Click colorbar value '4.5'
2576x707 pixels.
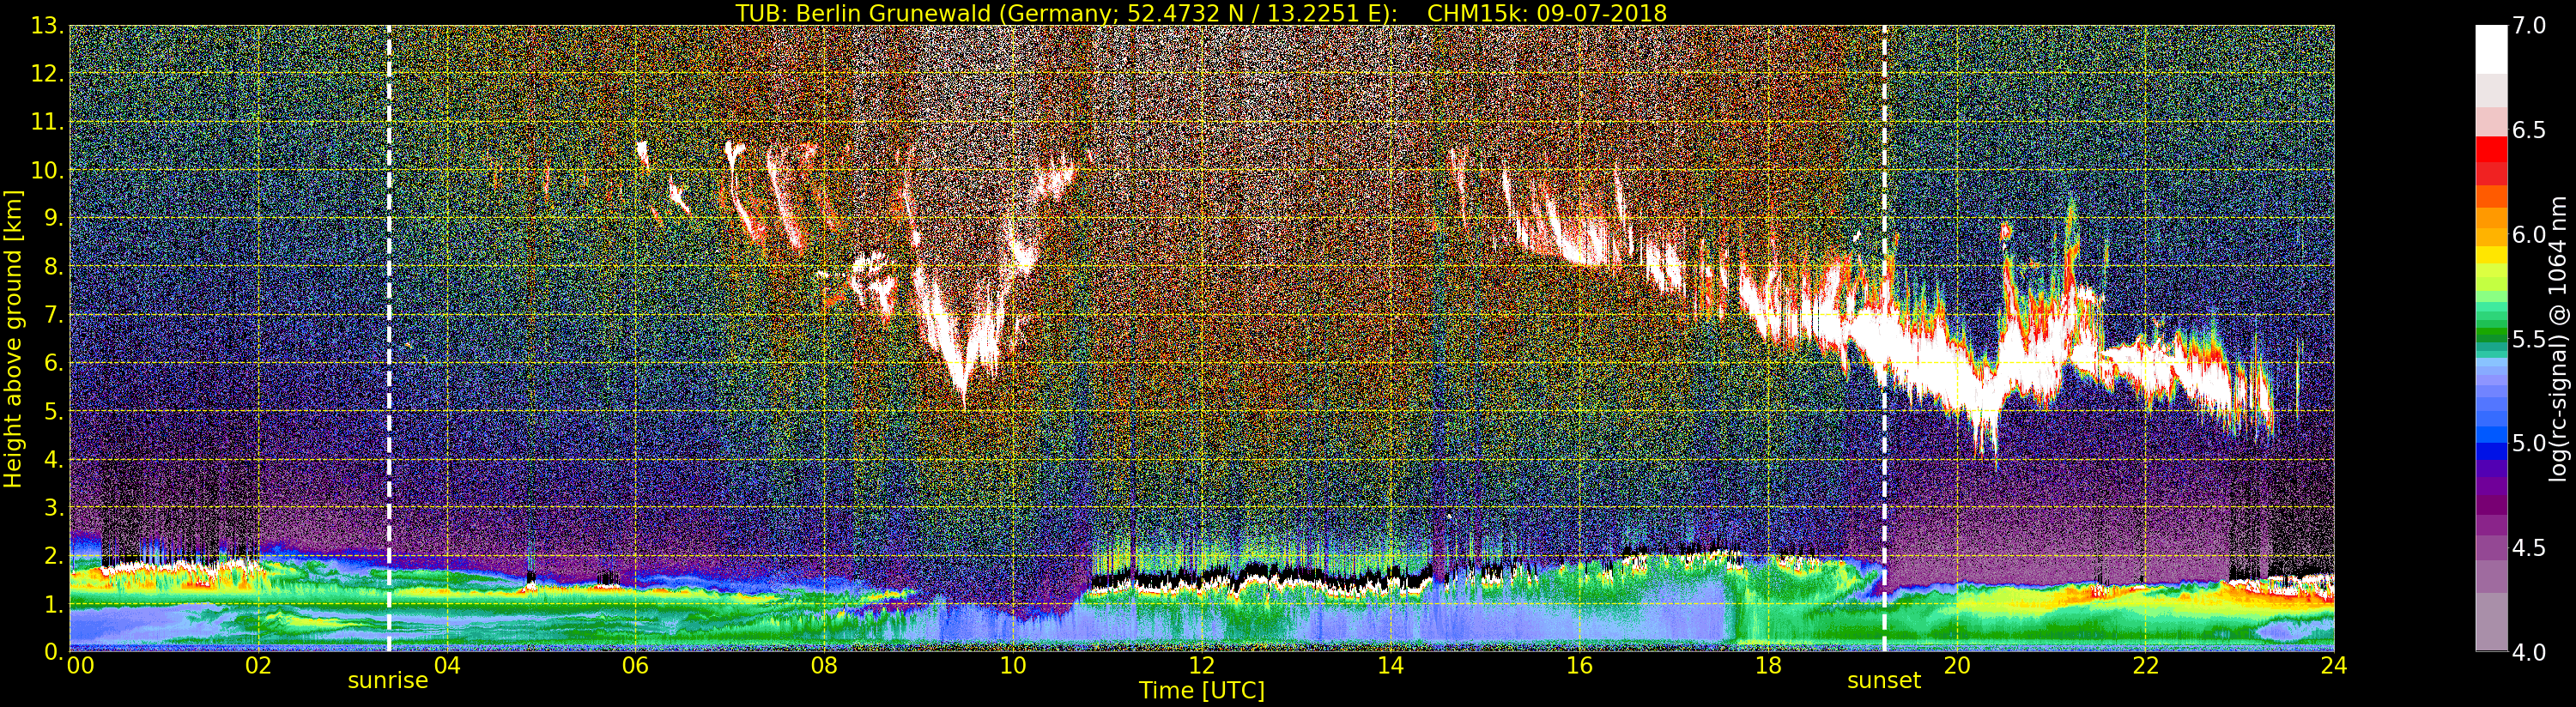tap(2529, 547)
